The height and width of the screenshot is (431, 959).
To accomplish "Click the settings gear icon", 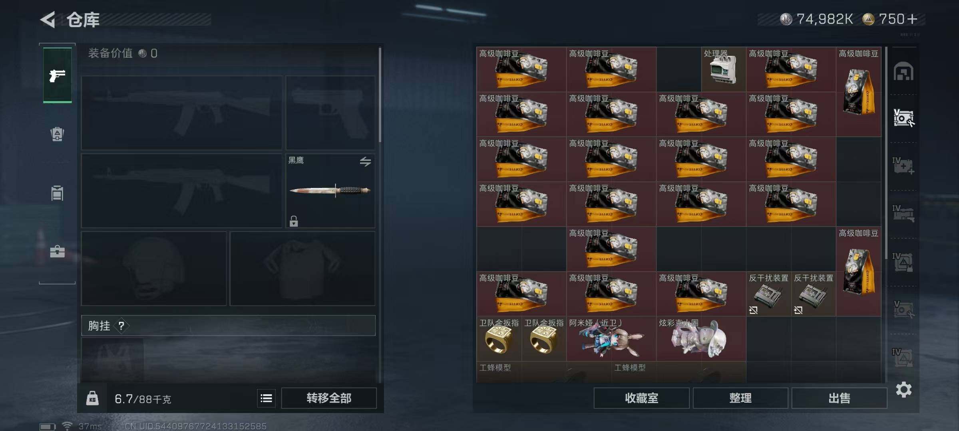I will [903, 389].
